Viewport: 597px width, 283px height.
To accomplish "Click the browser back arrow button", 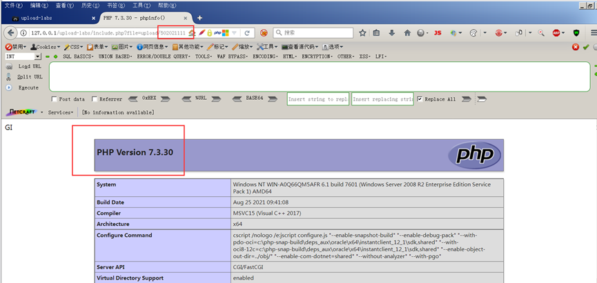I will (10, 32).
